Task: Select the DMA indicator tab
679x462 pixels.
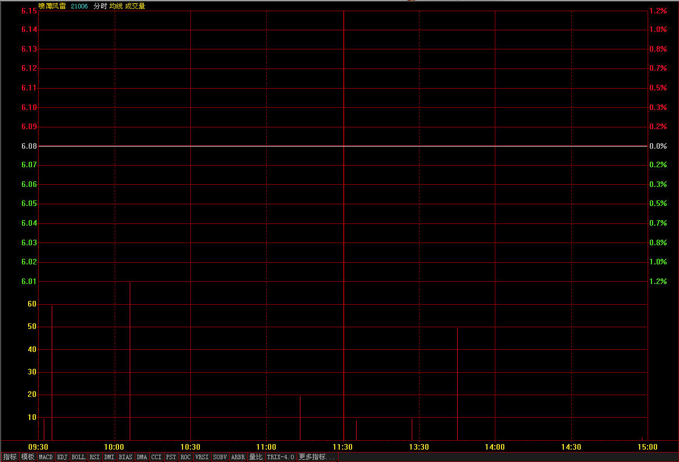Action: pyautogui.click(x=142, y=457)
